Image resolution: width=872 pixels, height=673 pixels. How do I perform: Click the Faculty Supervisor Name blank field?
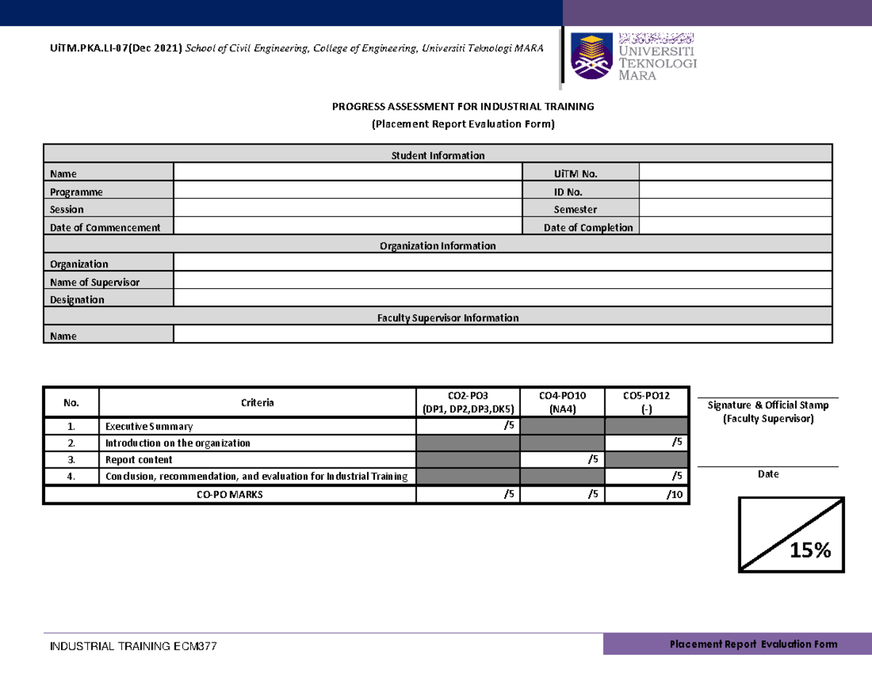[503, 335]
